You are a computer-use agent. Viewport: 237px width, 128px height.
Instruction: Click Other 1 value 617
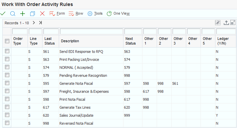click(x=146, y=91)
